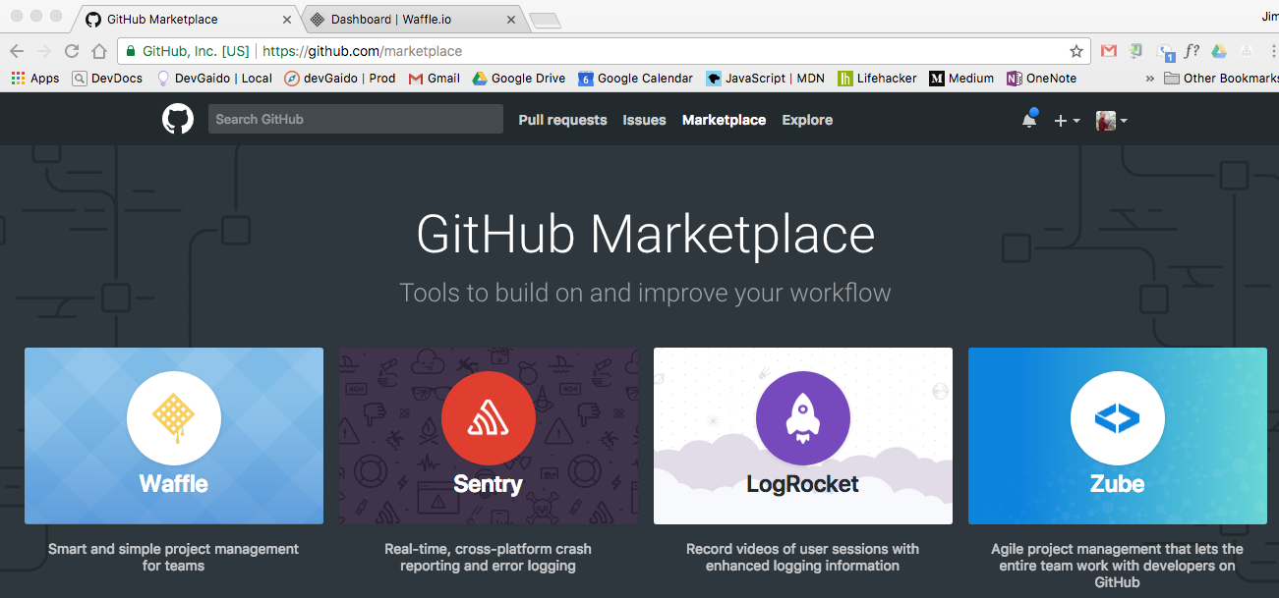
Task: Open the Pull requests link
Action: (x=562, y=119)
